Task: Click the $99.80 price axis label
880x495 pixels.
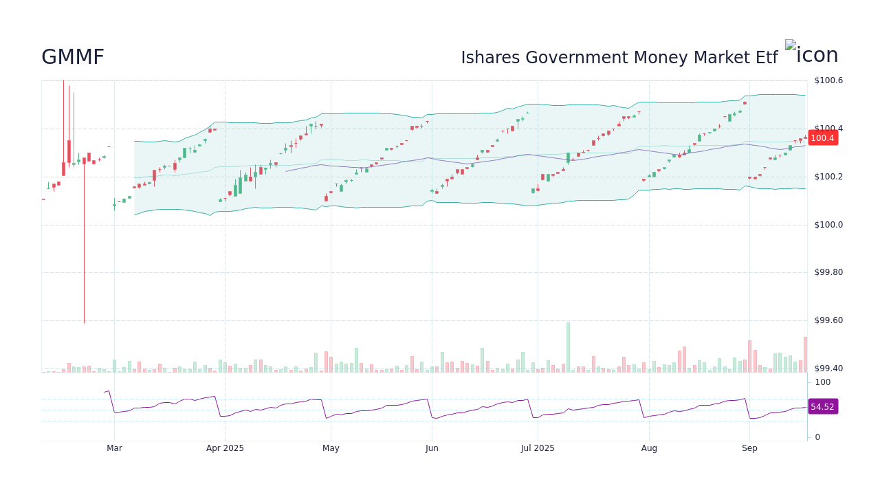Action: click(828, 272)
